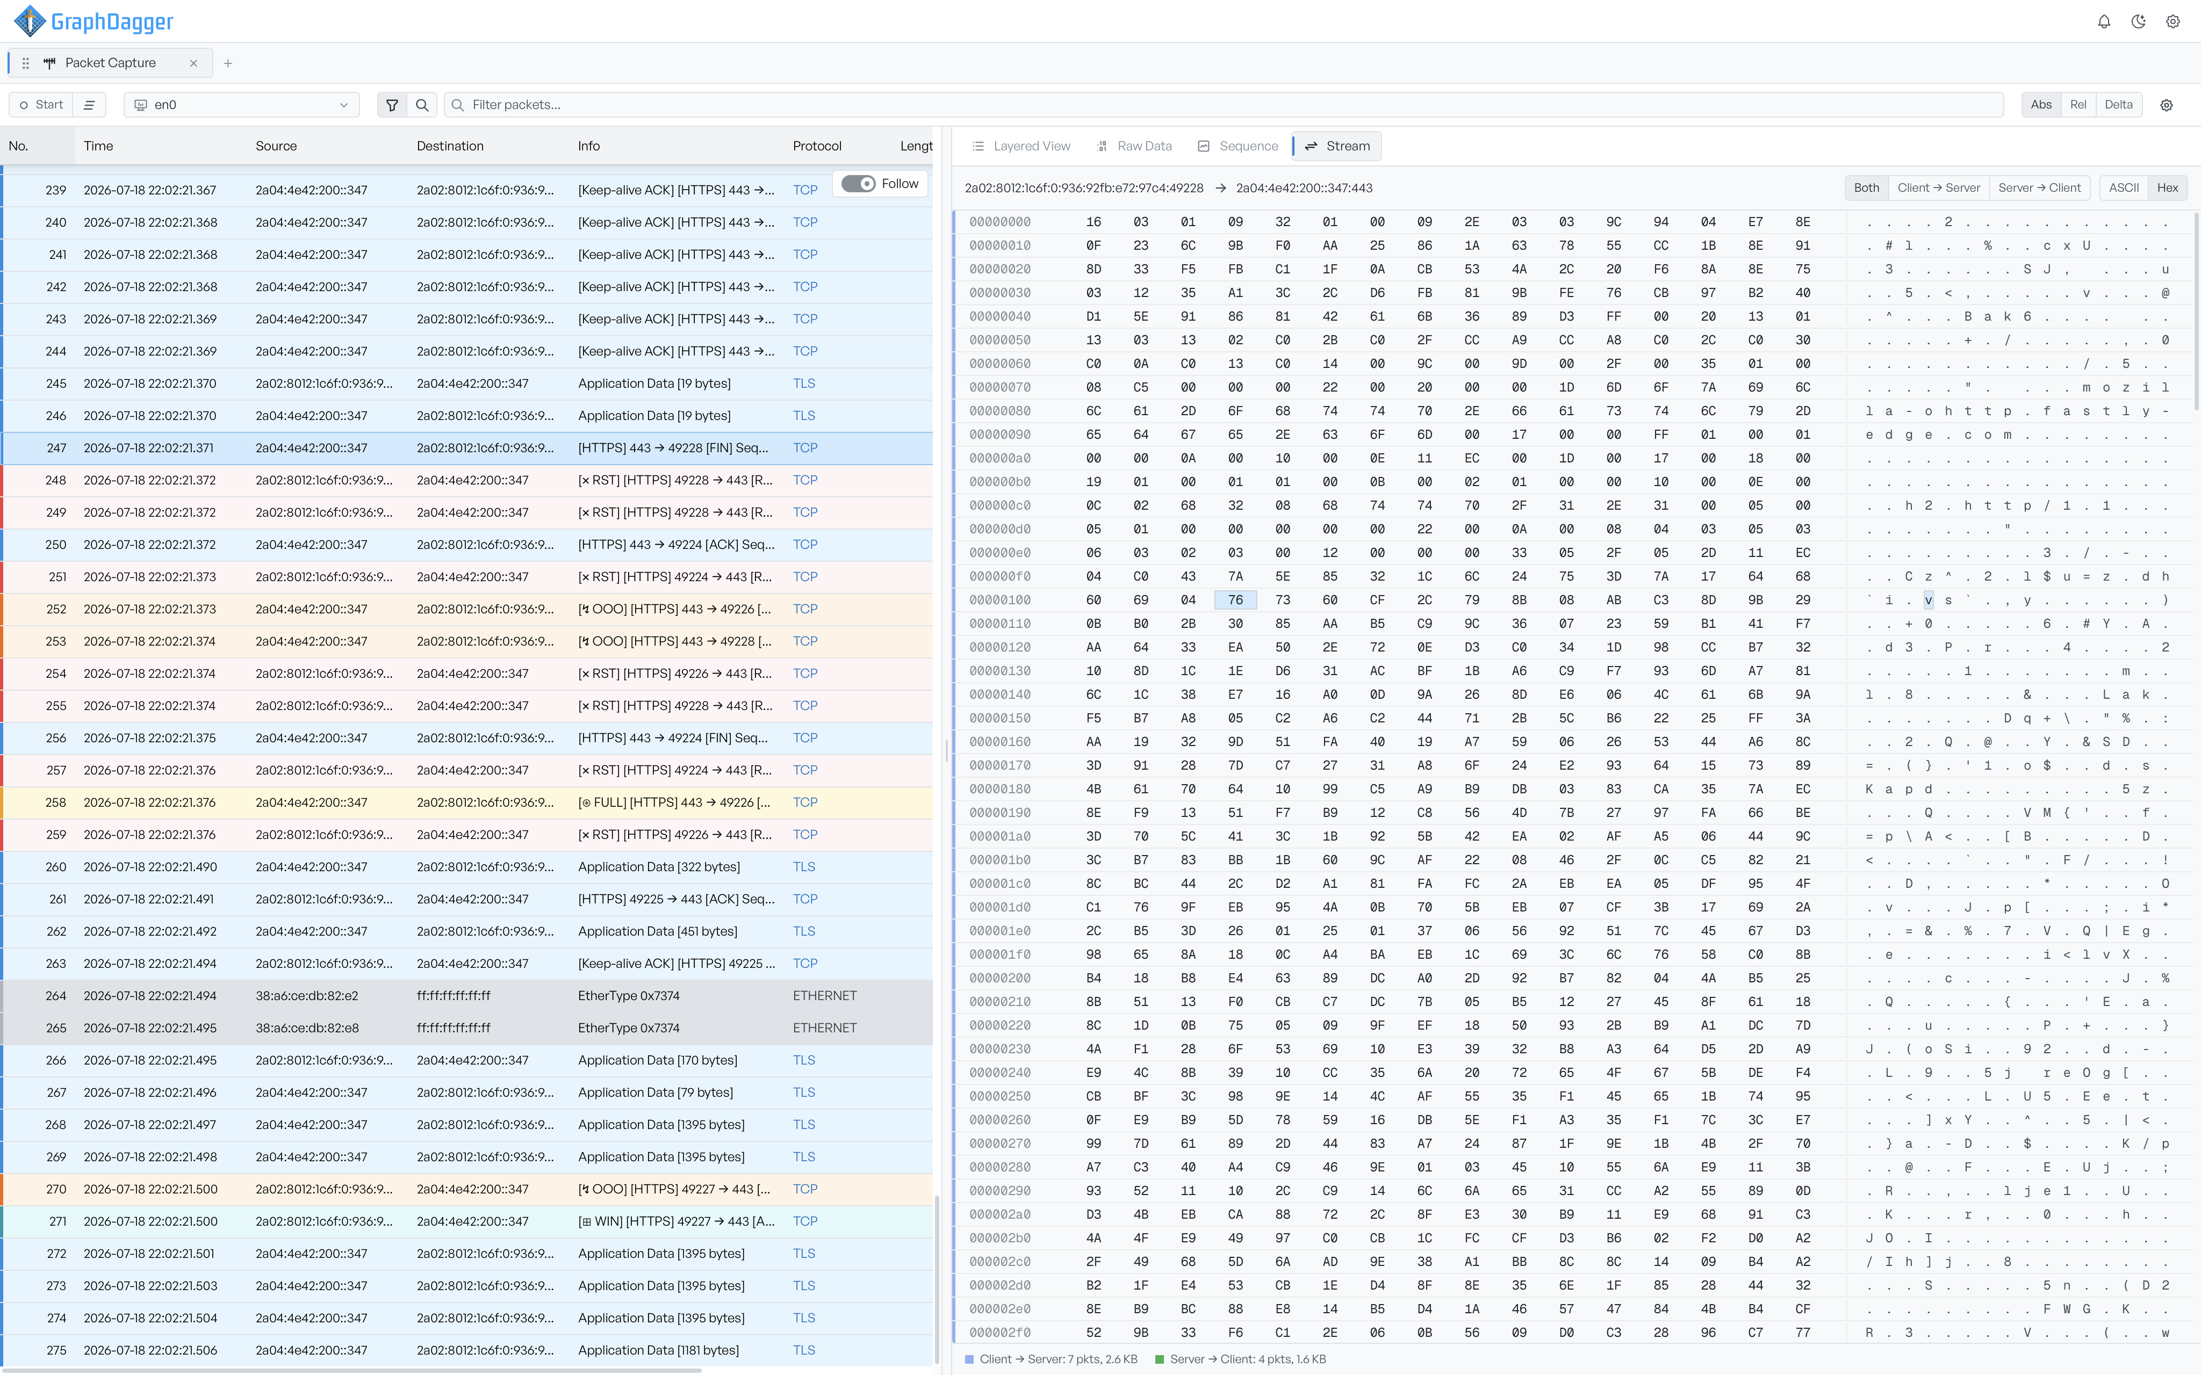Select Abs time format
2201x1375 pixels.
click(2041, 105)
